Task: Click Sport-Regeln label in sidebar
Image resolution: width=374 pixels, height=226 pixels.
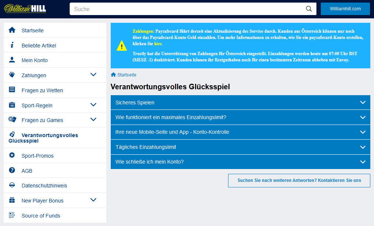Action: pos(37,105)
